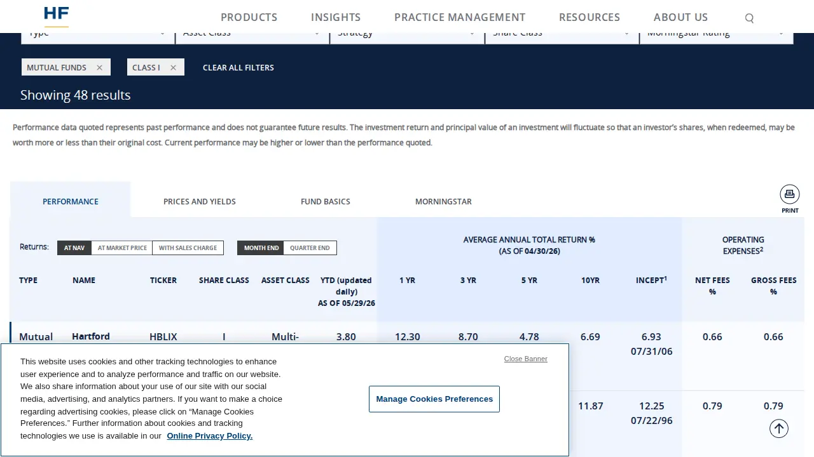
Task: Open the Products menu
Action: (249, 17)
